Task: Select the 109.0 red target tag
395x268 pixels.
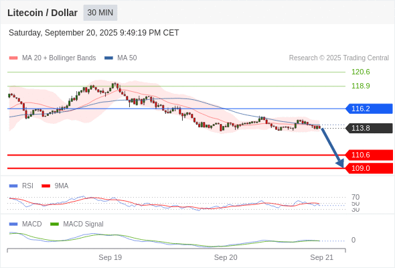Action: coord(369,168)
